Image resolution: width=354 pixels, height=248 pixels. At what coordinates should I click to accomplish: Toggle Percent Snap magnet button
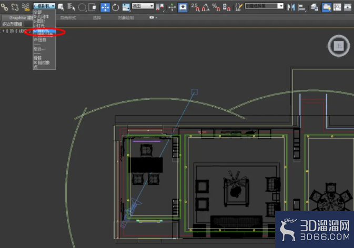(x=216, y=7)
